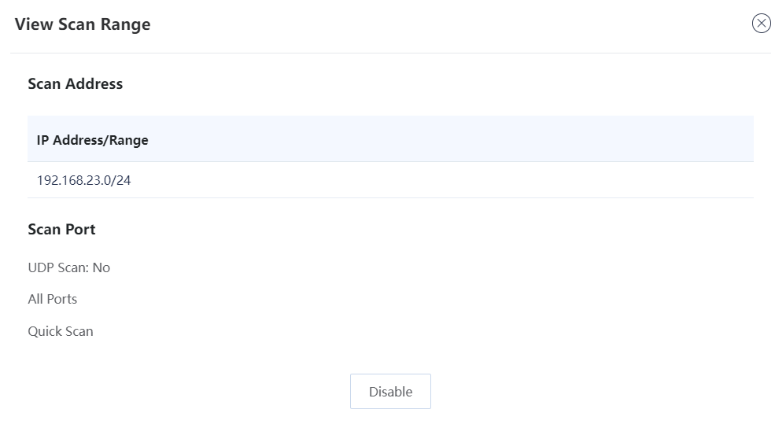Select the All Ports text
This screenshot has width=775, height=424.
click(52, 299)
